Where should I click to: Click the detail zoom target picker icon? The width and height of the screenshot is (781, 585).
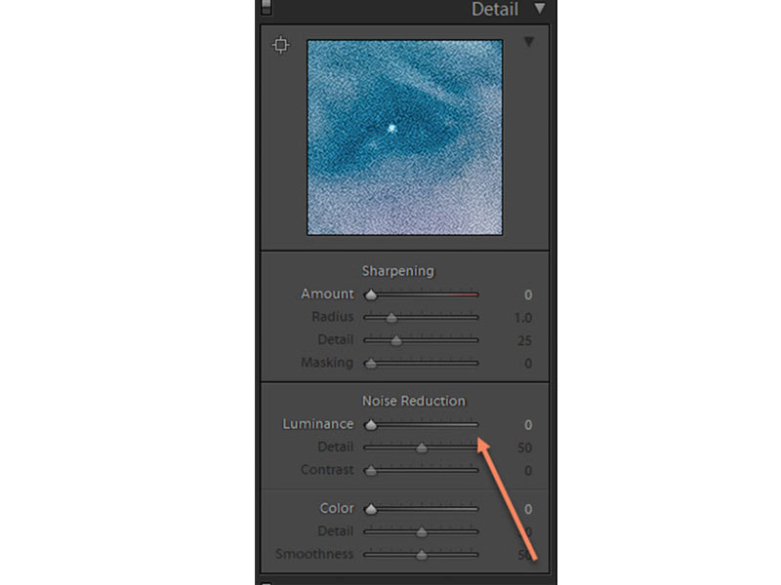(x=280, y=45)
